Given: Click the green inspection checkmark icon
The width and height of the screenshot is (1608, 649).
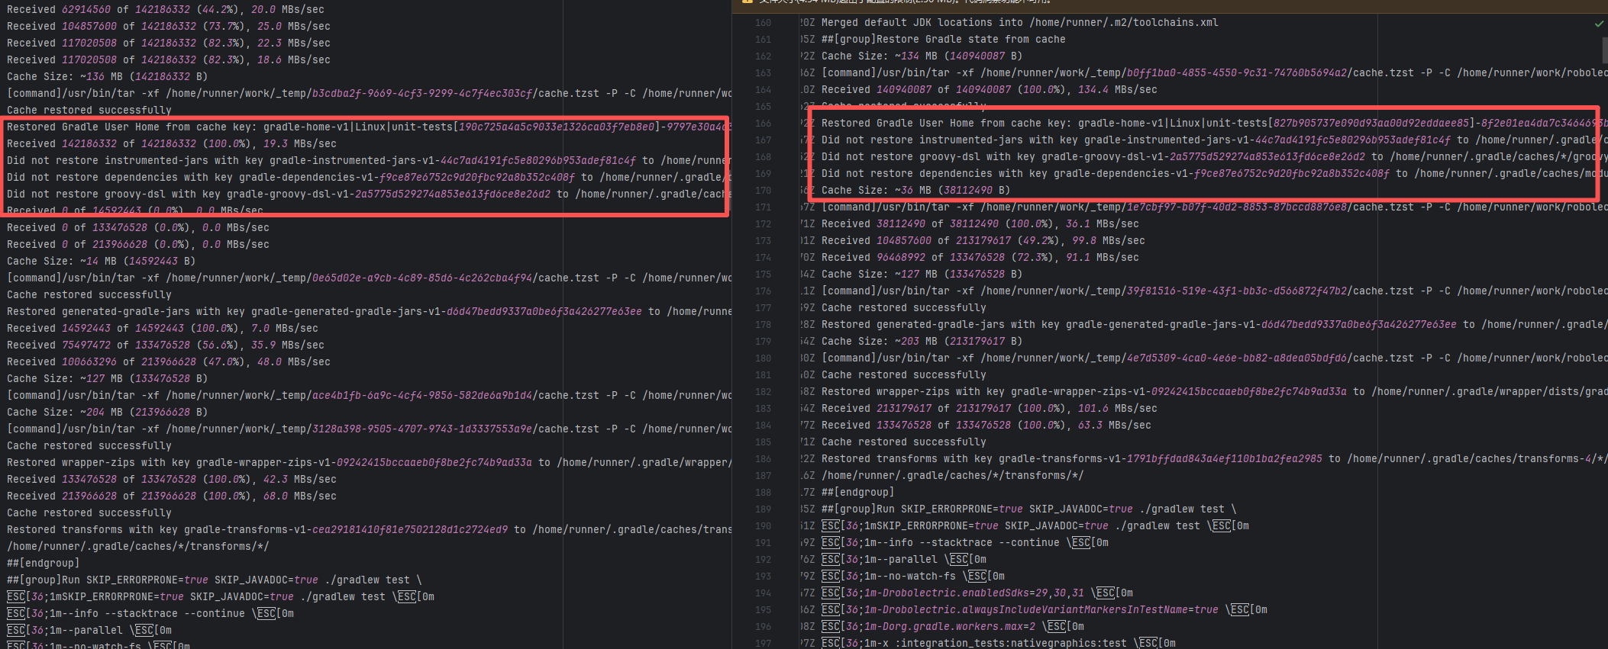Looking at the screenshot, I should pos(1599,24).
